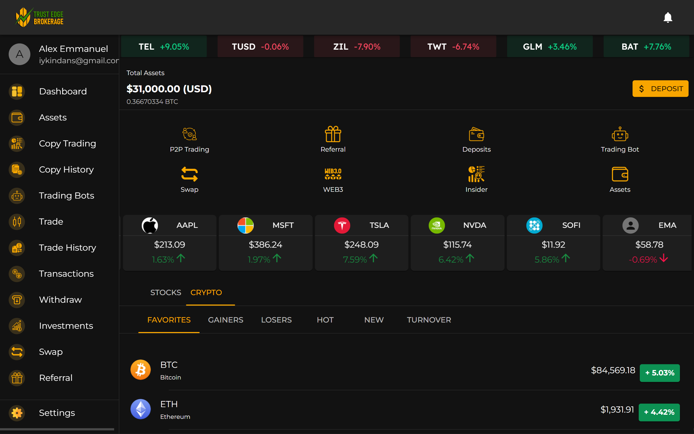Click the Transactions coins sidebar icon
The width and height of the screenshot is (694, 434).
pos(17,274)
